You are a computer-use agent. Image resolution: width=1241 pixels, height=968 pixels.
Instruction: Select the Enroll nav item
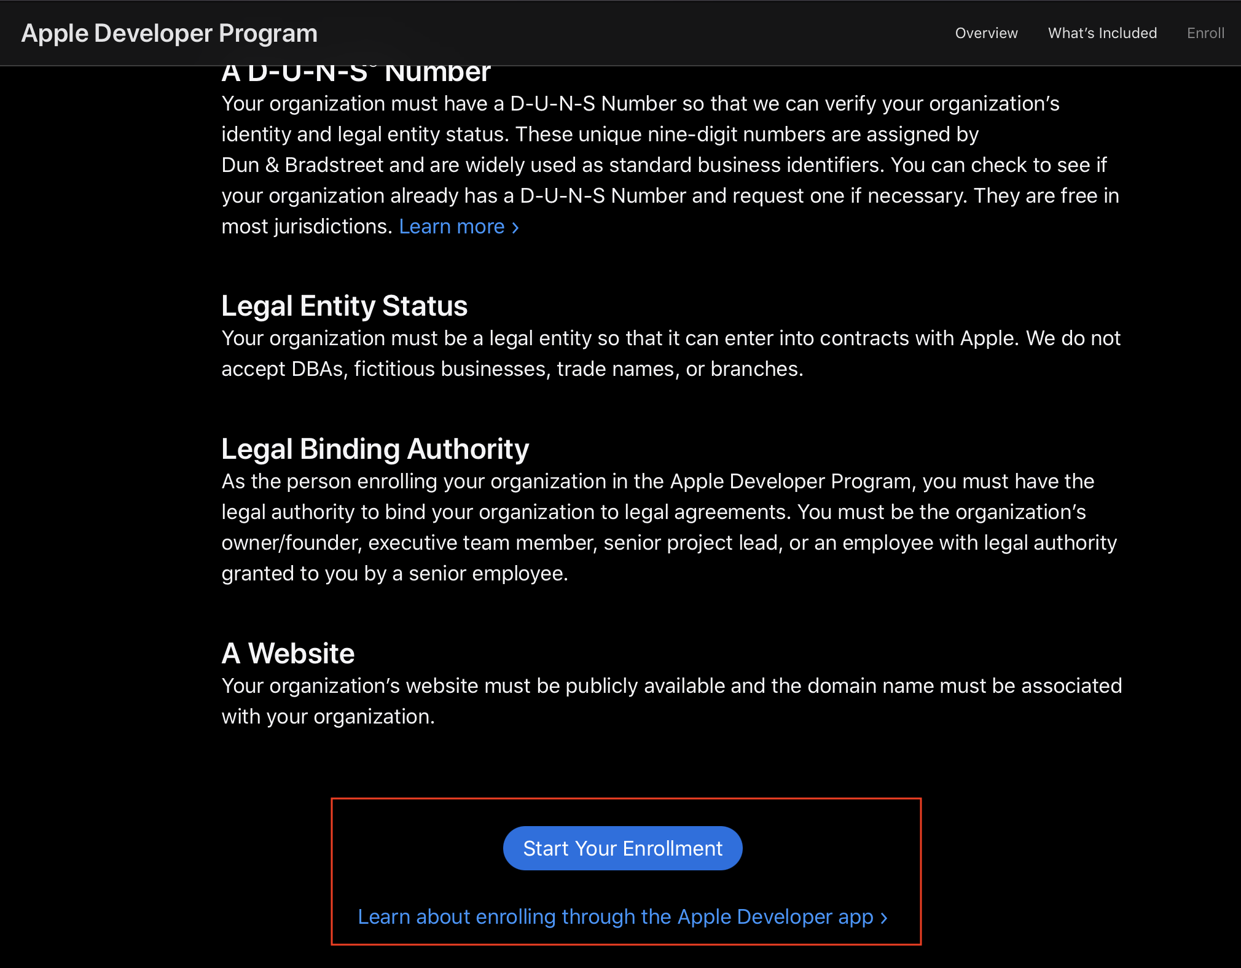[1205, 33]
